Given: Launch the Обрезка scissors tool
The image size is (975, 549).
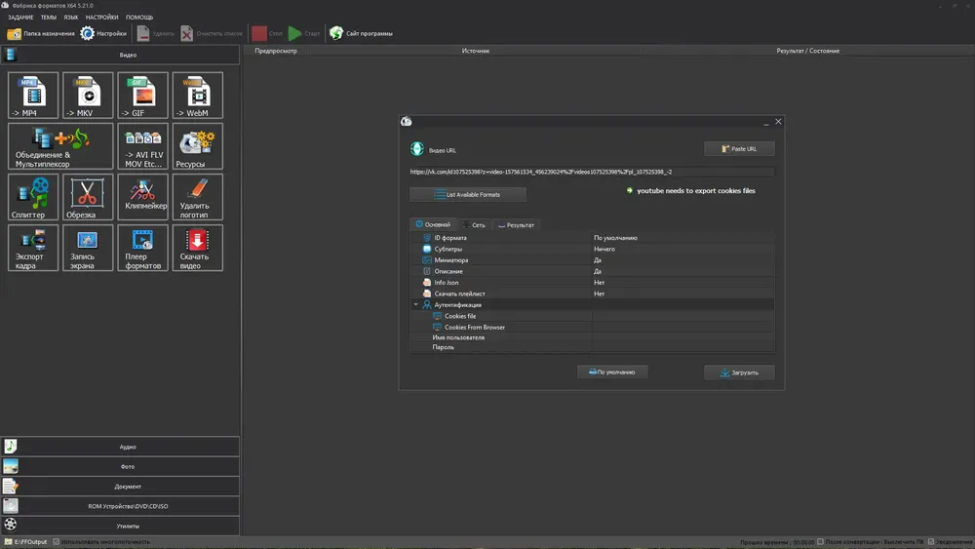Looking at the screenshot, I should tap(89, 197).
